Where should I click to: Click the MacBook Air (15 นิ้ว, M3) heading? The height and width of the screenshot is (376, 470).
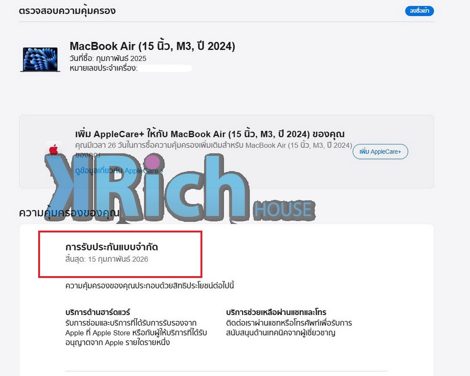point(152,46)
